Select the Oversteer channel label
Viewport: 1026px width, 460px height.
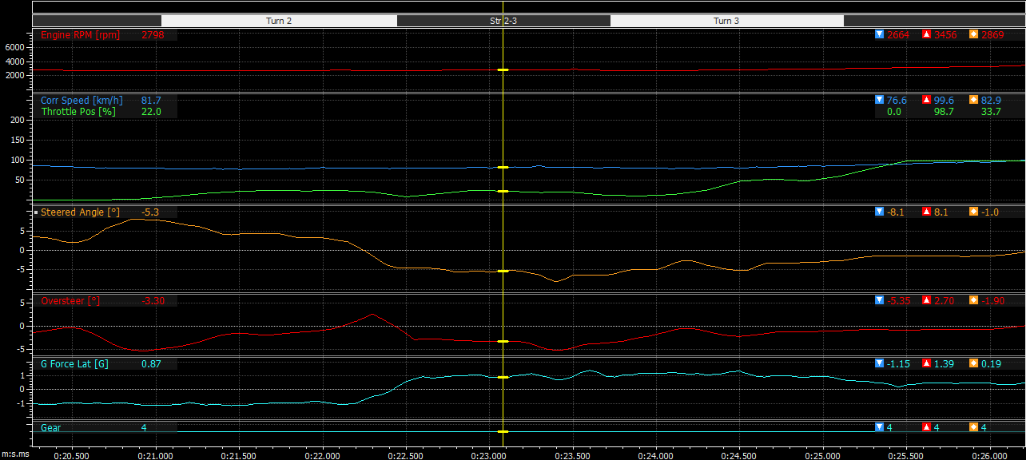71,300
